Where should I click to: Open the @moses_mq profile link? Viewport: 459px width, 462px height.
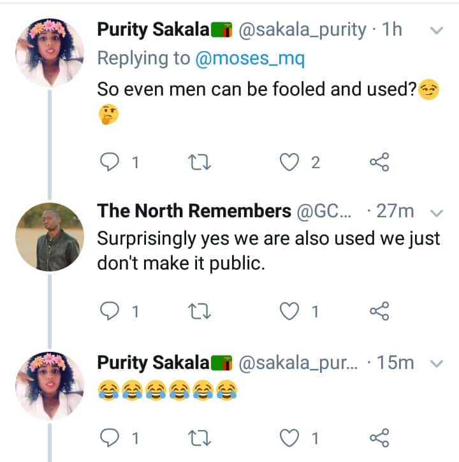coord(250,59)
